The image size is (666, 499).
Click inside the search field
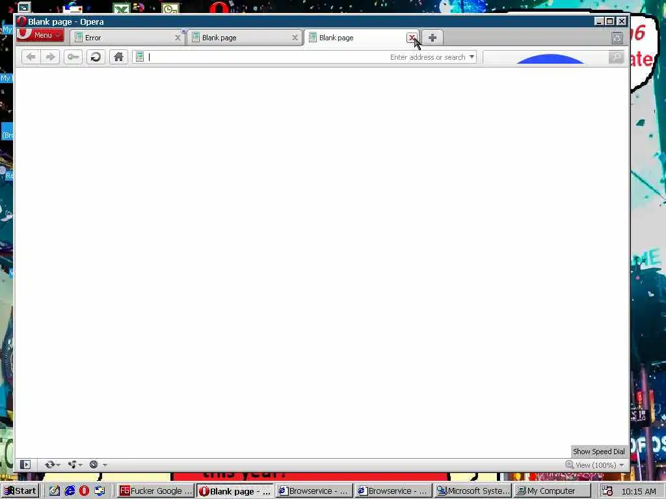(x=546, y=57)
